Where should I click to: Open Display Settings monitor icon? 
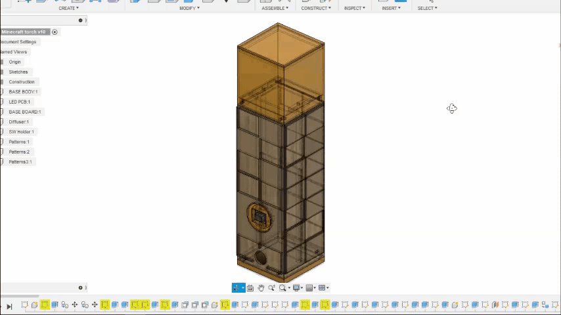[296, 288]
